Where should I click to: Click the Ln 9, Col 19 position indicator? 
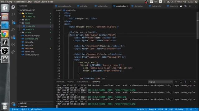[x=142, y=109]
